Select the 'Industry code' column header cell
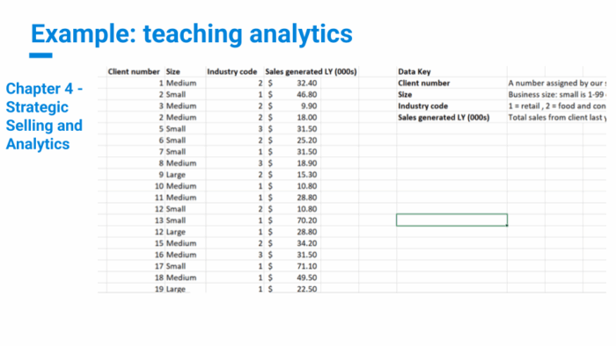 [x=235, y=72]
